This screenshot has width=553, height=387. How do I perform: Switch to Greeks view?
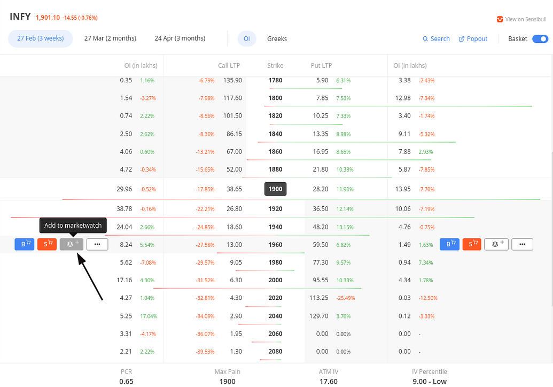(x=277, y=38)
